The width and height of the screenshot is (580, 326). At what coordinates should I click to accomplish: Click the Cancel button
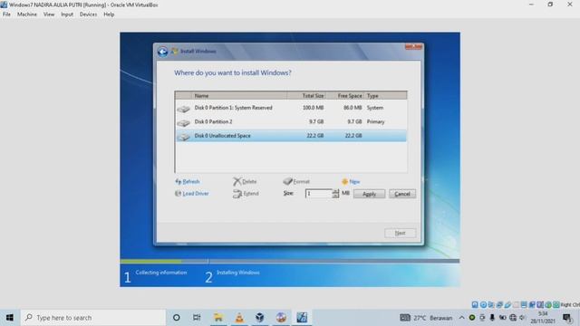(x=402, y=194)
